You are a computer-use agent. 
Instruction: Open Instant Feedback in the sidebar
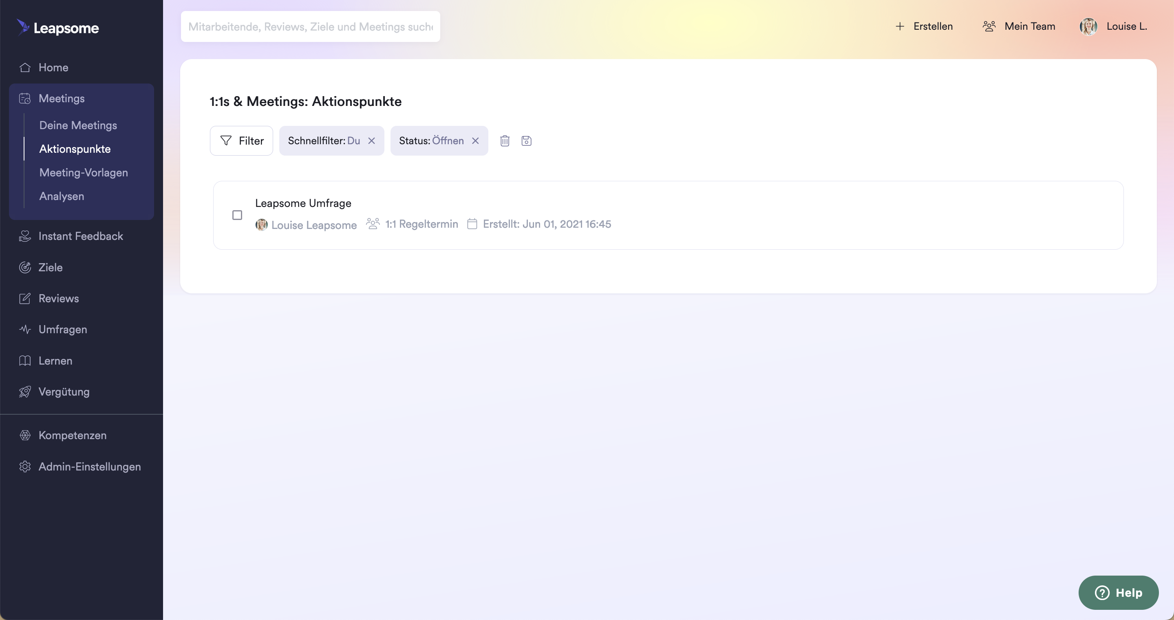(x=81, y=236)
